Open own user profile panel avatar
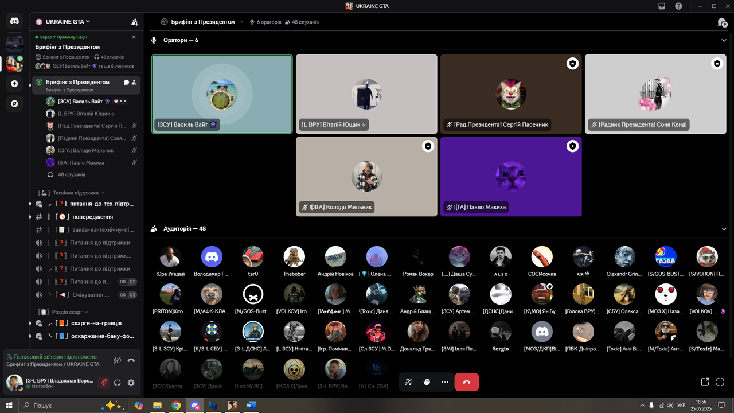This screenshot has width=734, height=413. point(14,383)
